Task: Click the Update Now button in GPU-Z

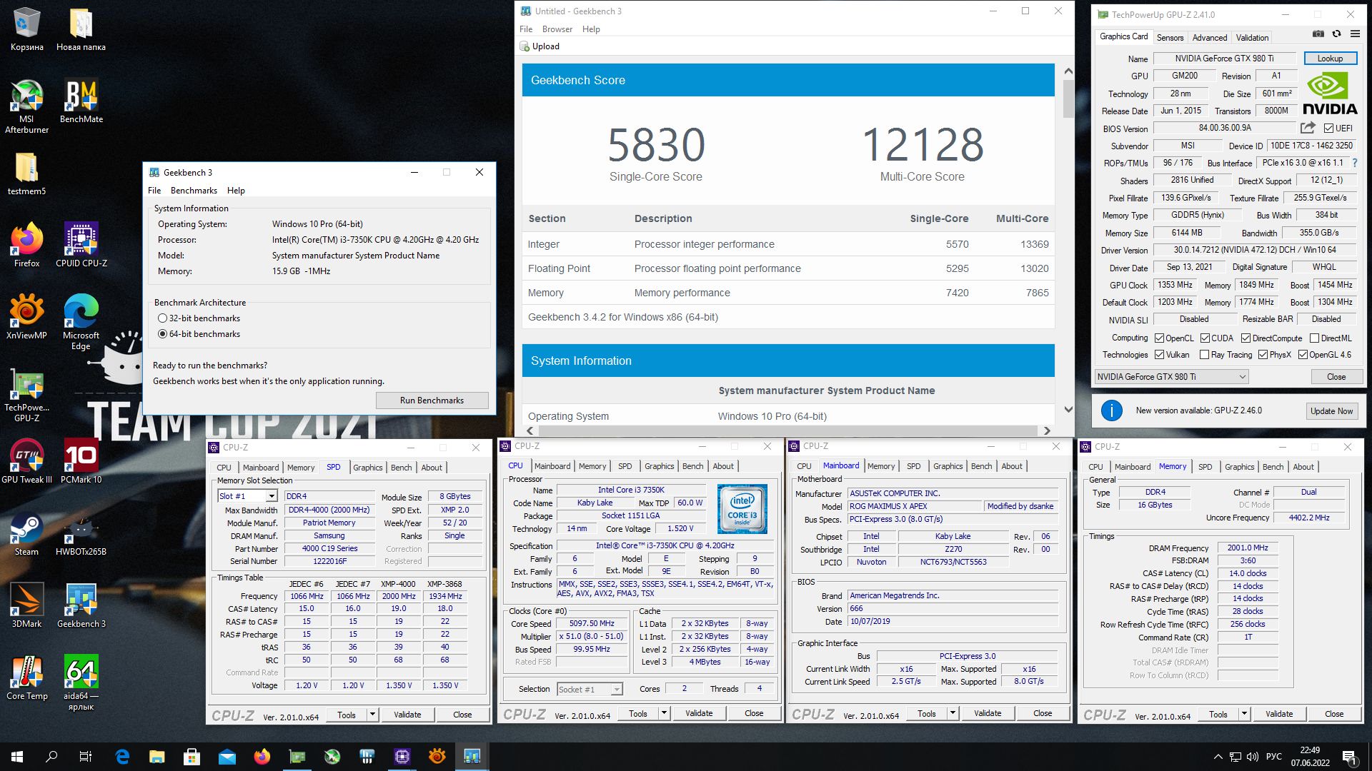Action: click(1331, 411)
